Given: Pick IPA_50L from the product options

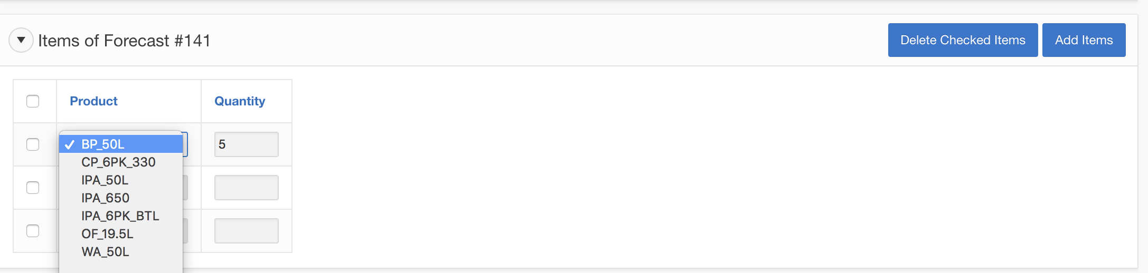Looking at the screenshot, I should tap(105, 180).
